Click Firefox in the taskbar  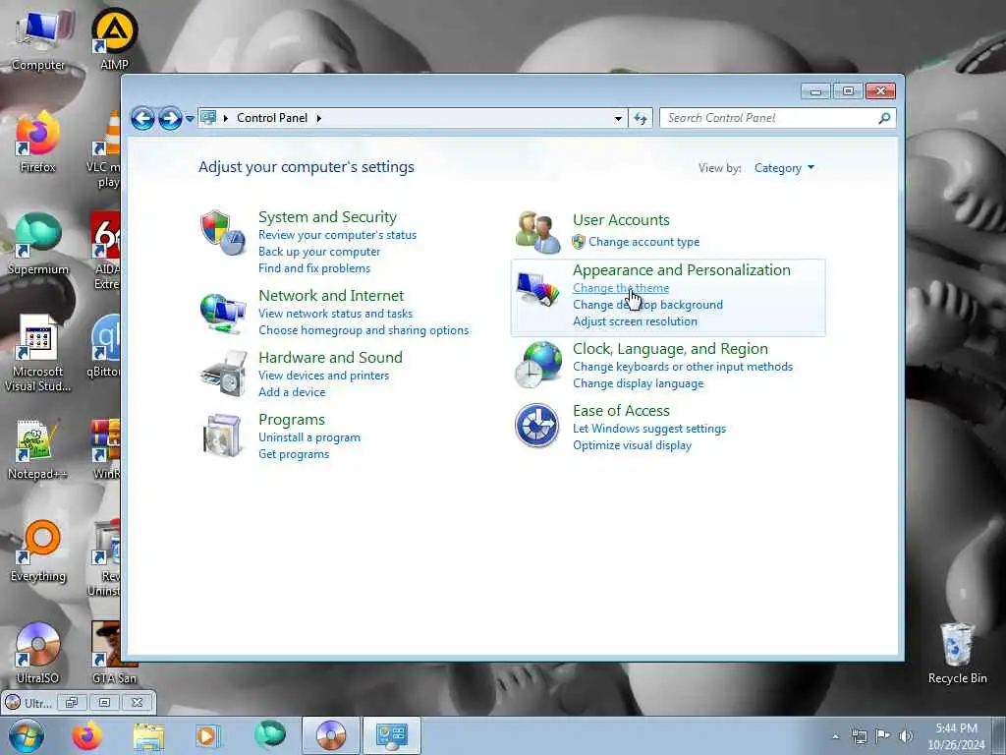point(86,735)
